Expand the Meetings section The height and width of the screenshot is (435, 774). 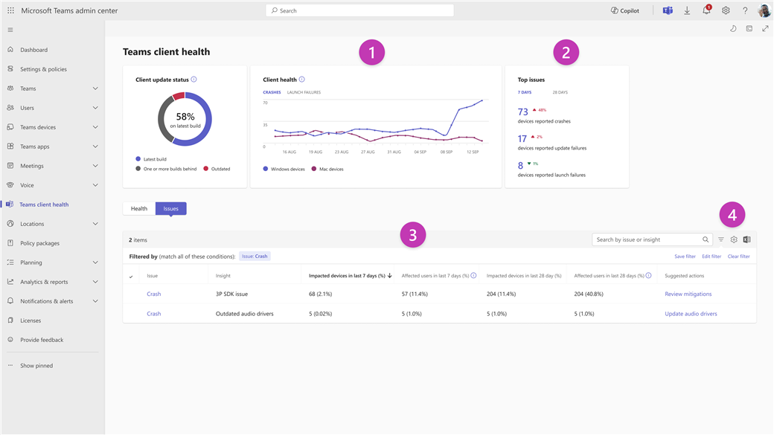click(x=95, y=166)
